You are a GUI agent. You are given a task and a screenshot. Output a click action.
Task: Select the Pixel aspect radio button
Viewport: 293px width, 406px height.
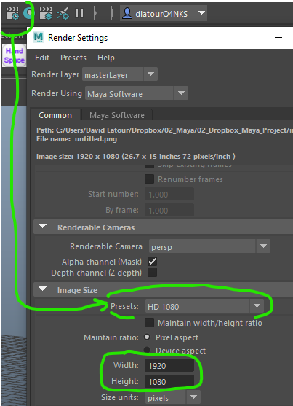tap(147, 337)
